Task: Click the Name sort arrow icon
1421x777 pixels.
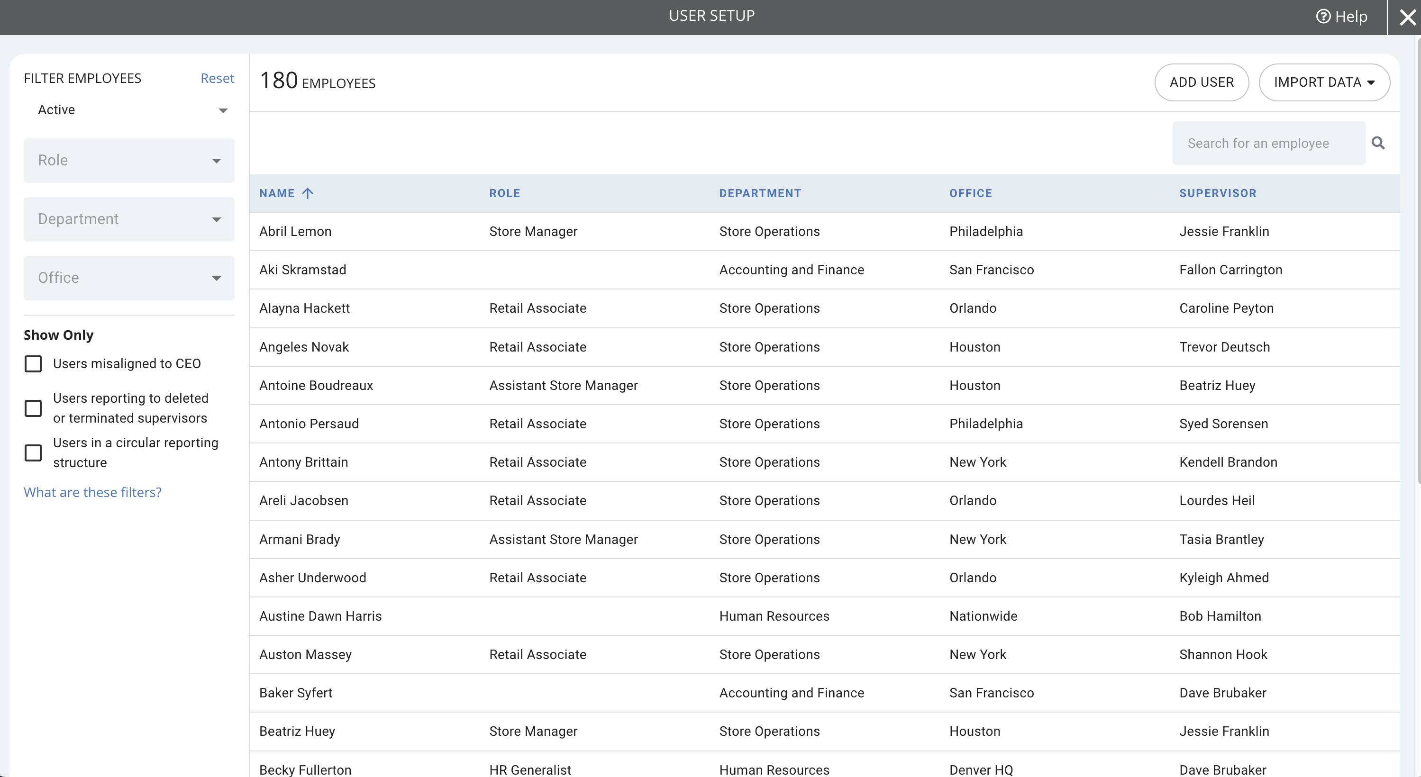Action: click(x=308, y=193)
